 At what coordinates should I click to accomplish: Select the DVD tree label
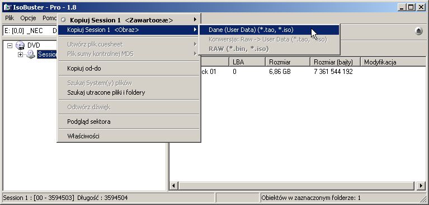(x=34, y=45)
